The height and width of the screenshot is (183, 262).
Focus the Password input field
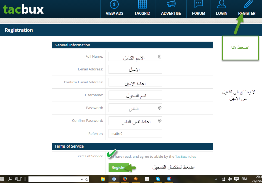pyautogui.click(x=135, y=108)
